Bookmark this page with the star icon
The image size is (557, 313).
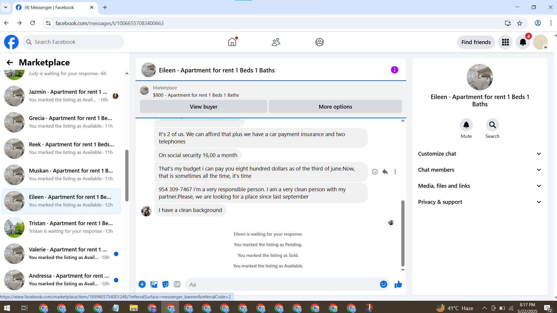[520, 23]
